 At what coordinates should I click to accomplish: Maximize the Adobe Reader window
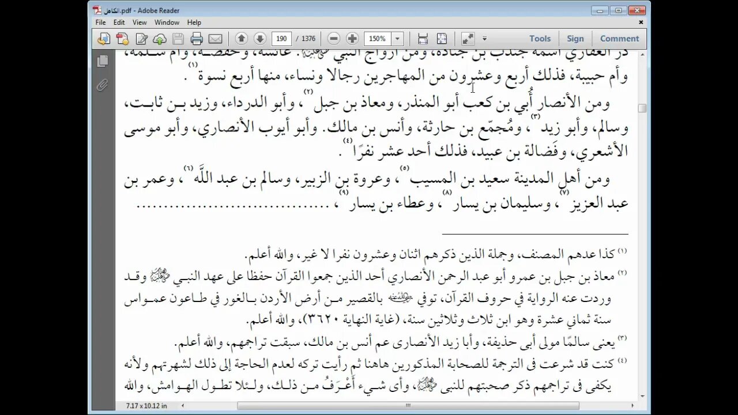point(618,10)
